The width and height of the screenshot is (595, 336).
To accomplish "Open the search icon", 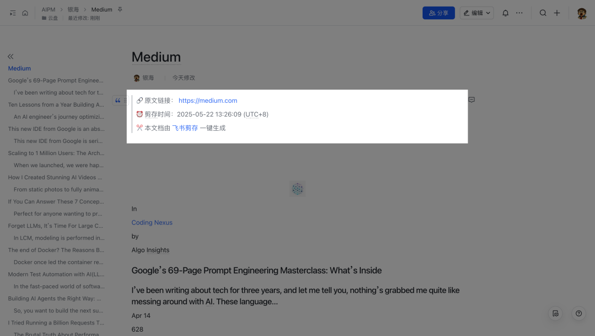I will click(543, 13).
